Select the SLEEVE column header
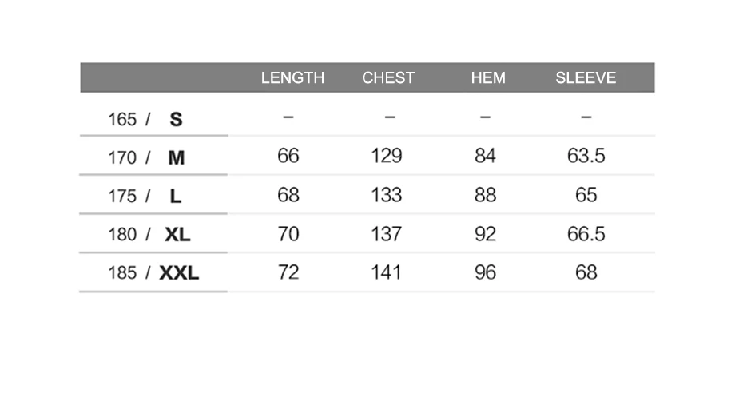 (x=586, y=77)
